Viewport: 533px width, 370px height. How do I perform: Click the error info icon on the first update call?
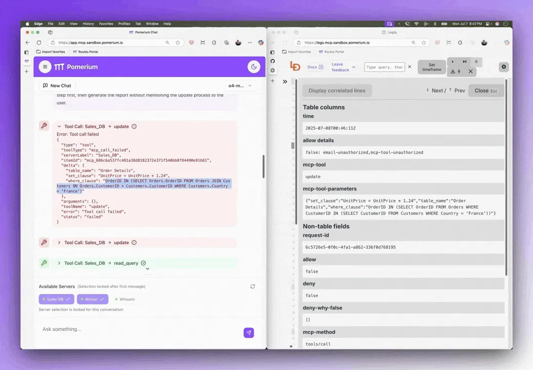[134, 126]
